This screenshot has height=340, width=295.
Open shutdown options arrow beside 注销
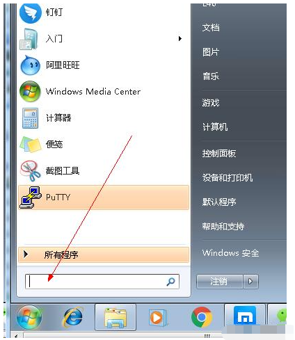250,282
